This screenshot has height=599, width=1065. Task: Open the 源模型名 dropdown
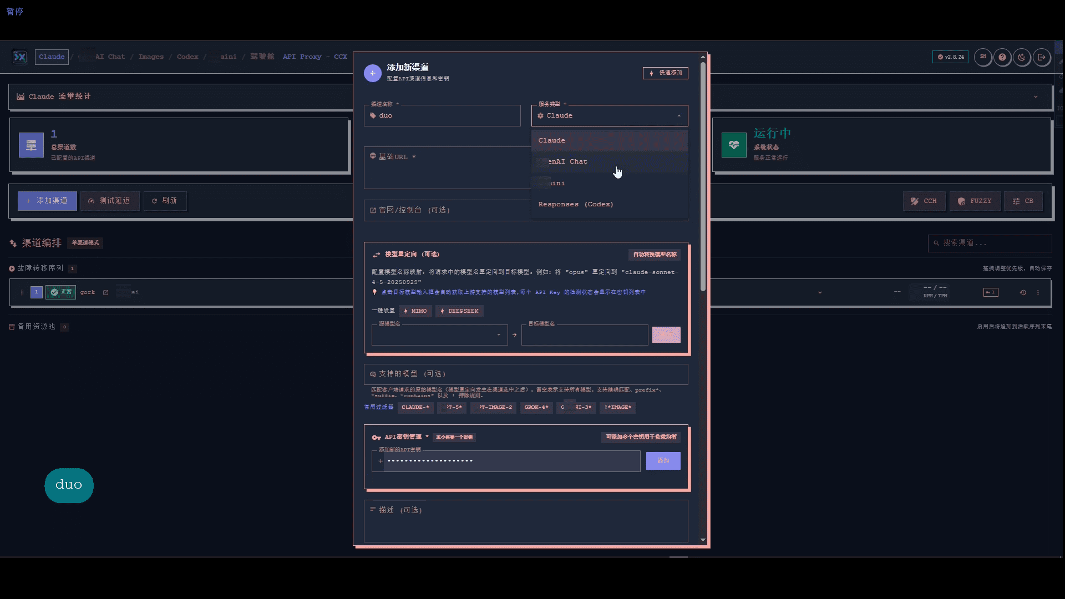pyautogui.click(x=439, y=335)
